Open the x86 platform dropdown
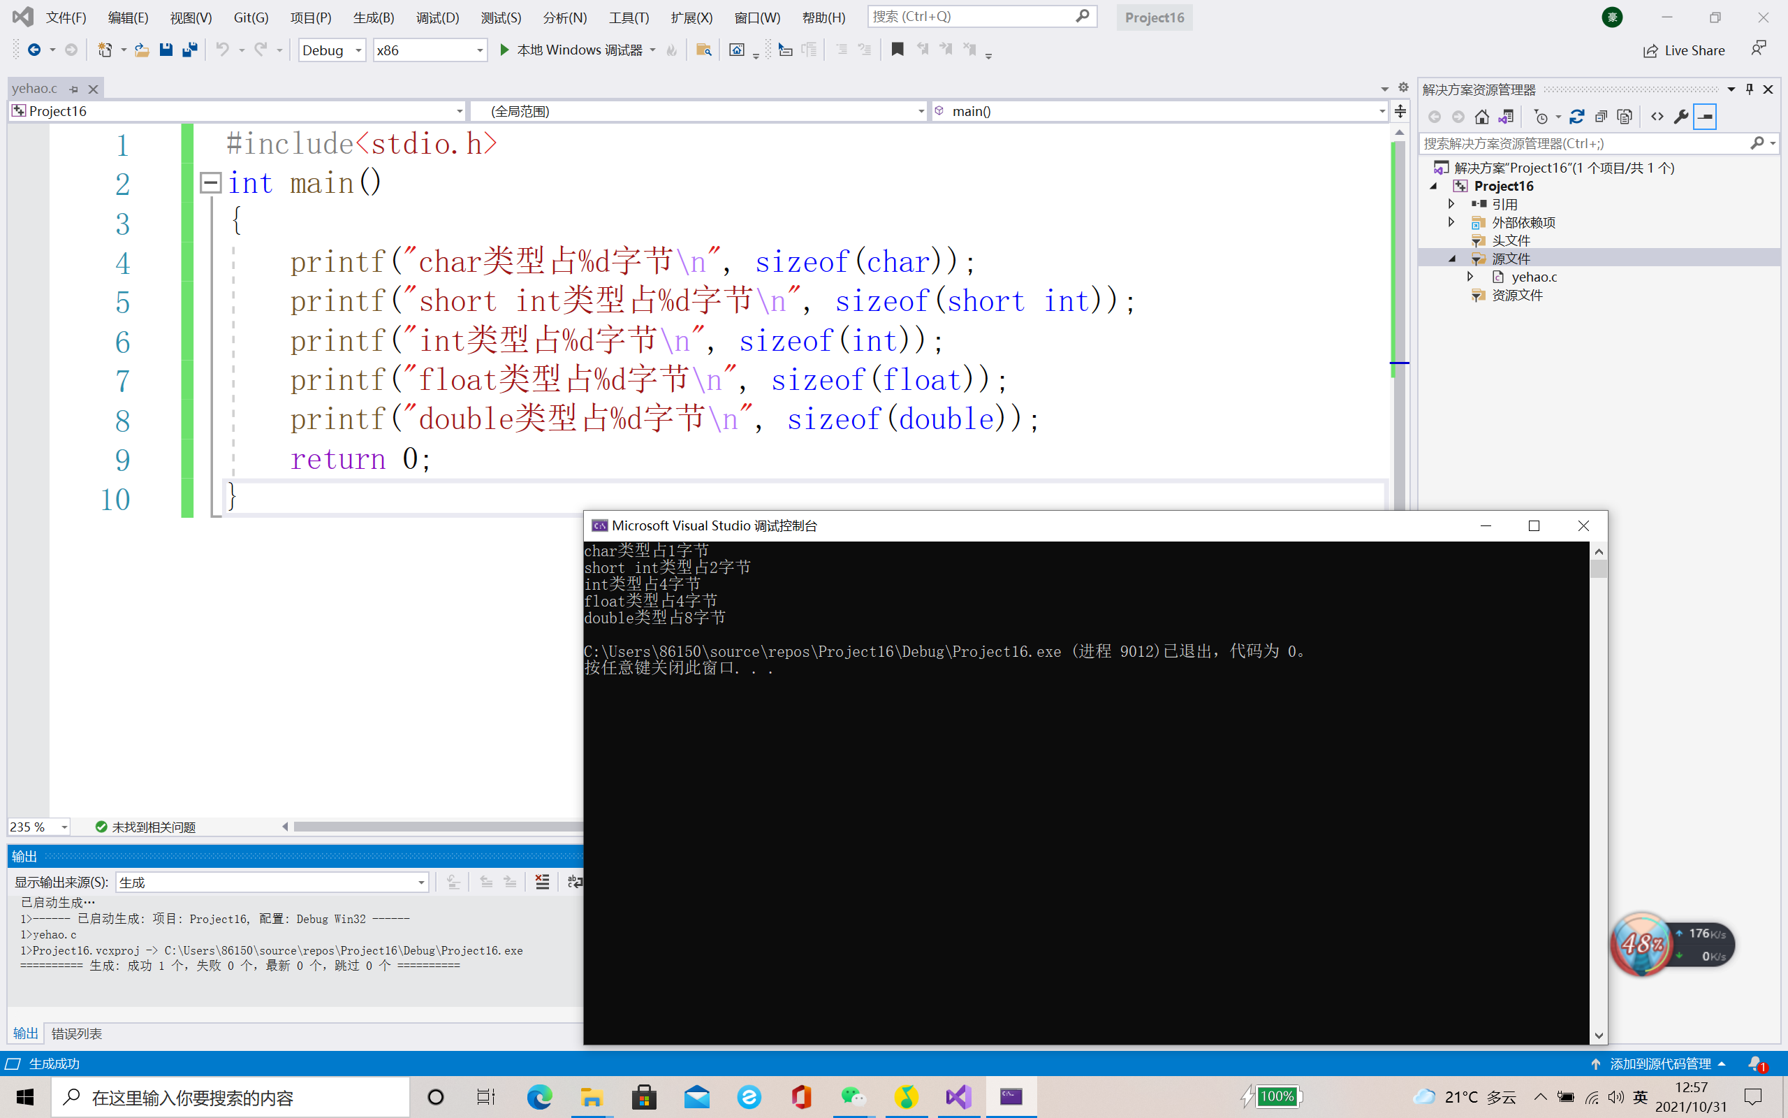 (x=480, y=50)
